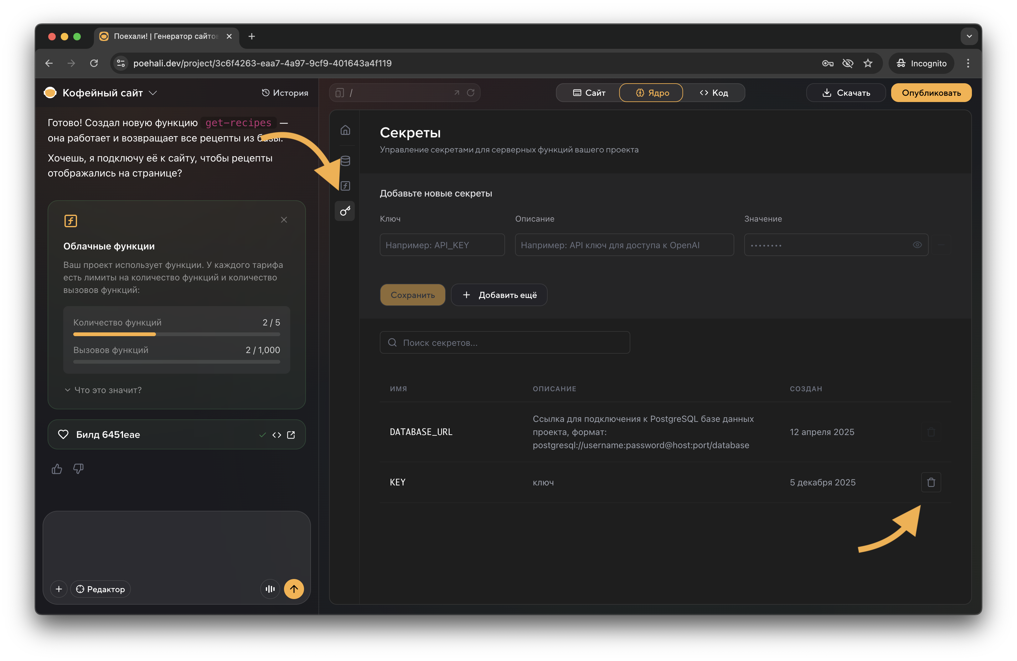Switch to the Код tab
The width and height of the screenshot is (1017, 661).
[x=714, y=93]
